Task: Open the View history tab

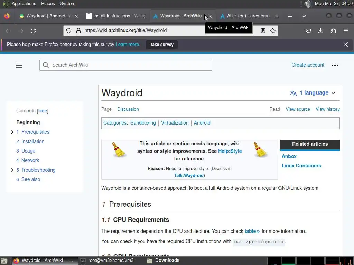Action: 328,109
